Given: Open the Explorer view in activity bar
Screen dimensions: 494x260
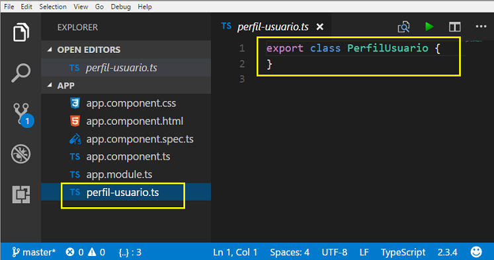Looking at the screenshot, I should tap(21, 32).
